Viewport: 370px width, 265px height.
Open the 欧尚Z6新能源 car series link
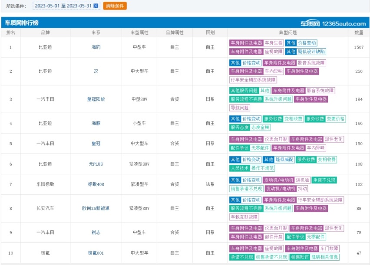(x=96, y=209)
